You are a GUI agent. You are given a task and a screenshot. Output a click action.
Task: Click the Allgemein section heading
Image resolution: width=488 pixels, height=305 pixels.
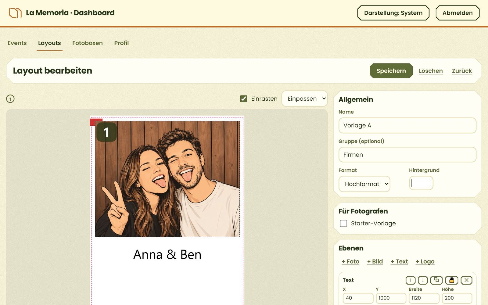point(356,99)
